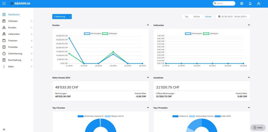
Task: Collapse the Top 3 Produkte panel
Action: tap(249, 108)
